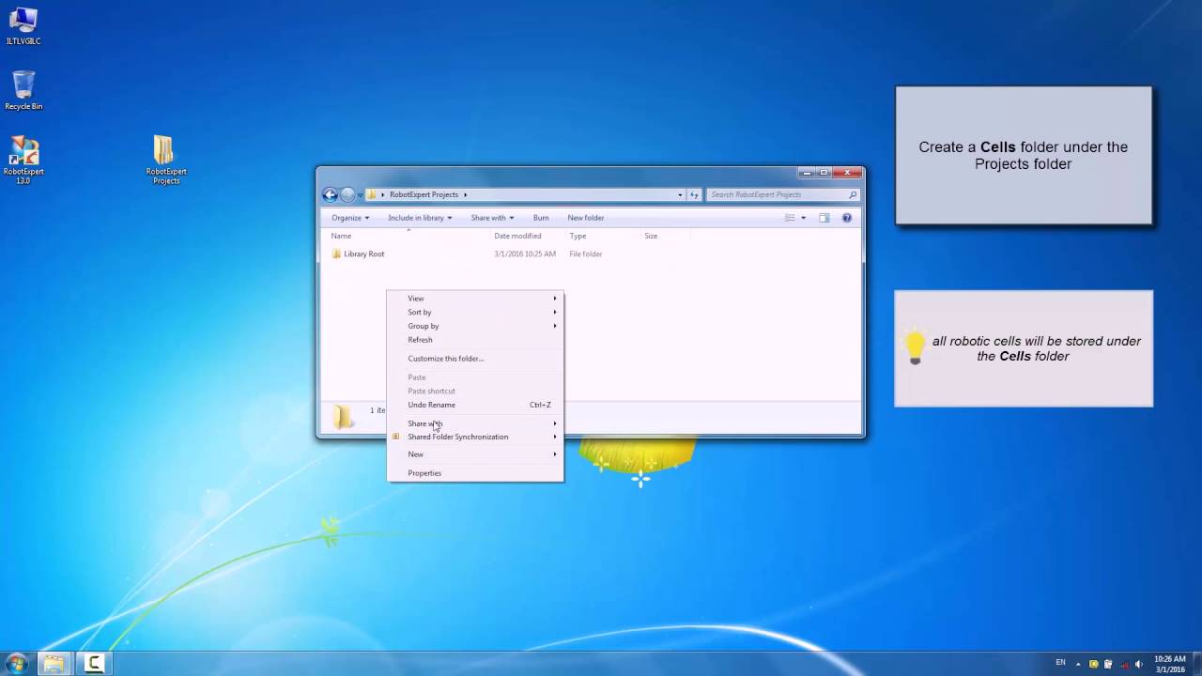The height and width of the screenshot is (676, 1202).
Task: Change view using the view icon
Action: tap(790, 218)
